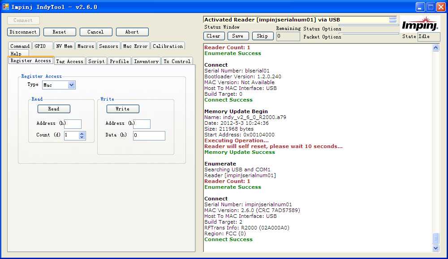Click 'Size: 211968 bytes' log line
The image size is (448, 259).
tap(228, 129)
